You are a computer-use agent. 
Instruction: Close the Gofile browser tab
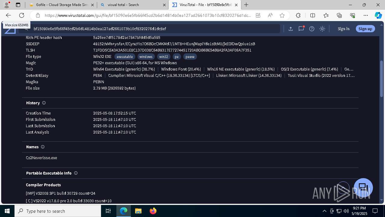pyautogui.click(x=93, y=5)
